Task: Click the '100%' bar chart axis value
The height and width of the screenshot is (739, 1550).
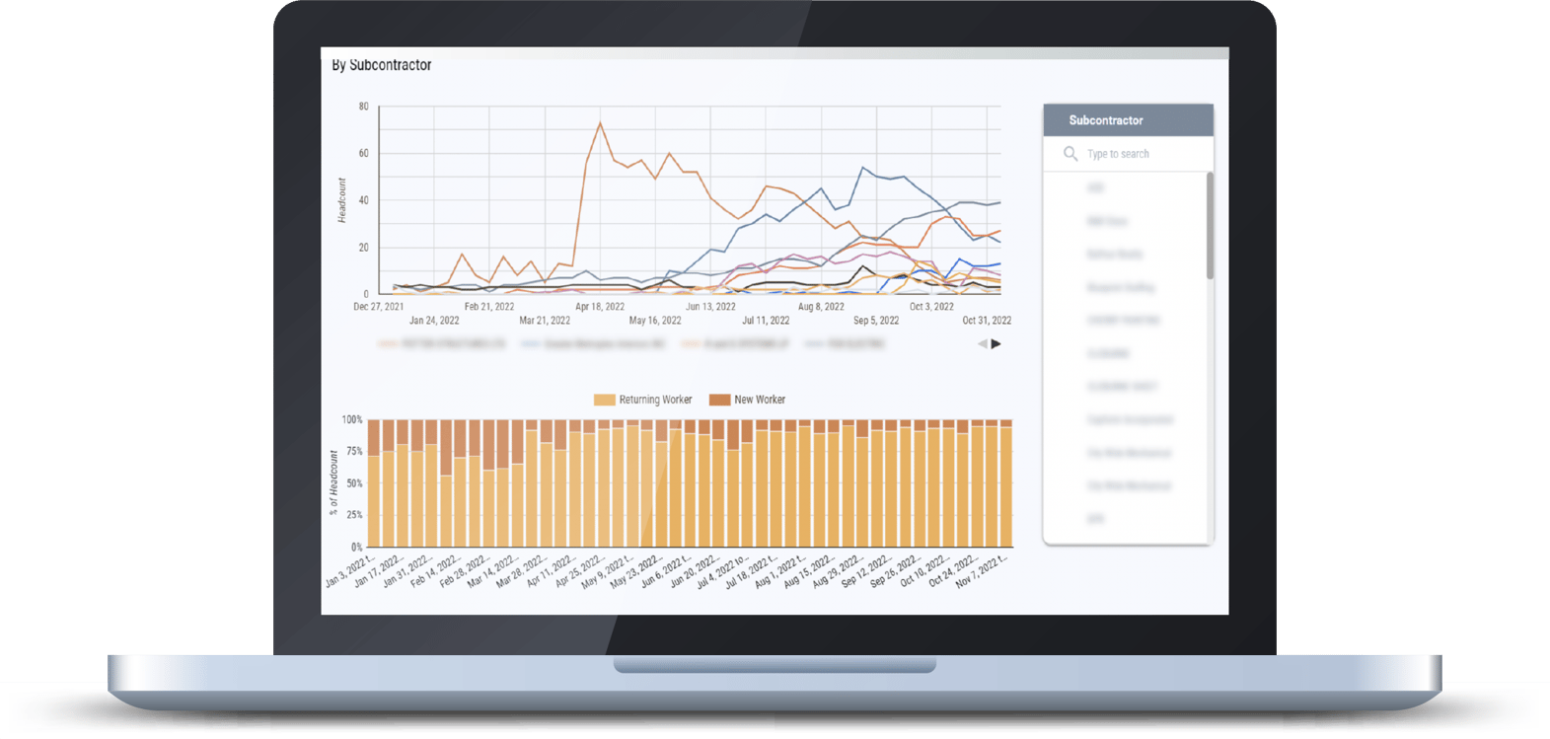Action: pos(352,420)
